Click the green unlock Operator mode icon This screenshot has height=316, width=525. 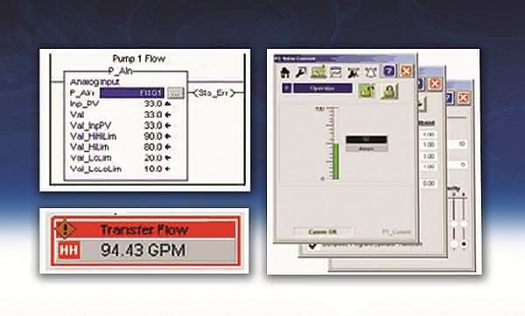click(367, 91)
